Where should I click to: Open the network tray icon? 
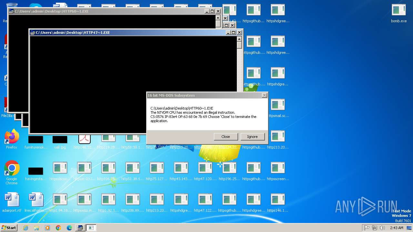[374, 228]
